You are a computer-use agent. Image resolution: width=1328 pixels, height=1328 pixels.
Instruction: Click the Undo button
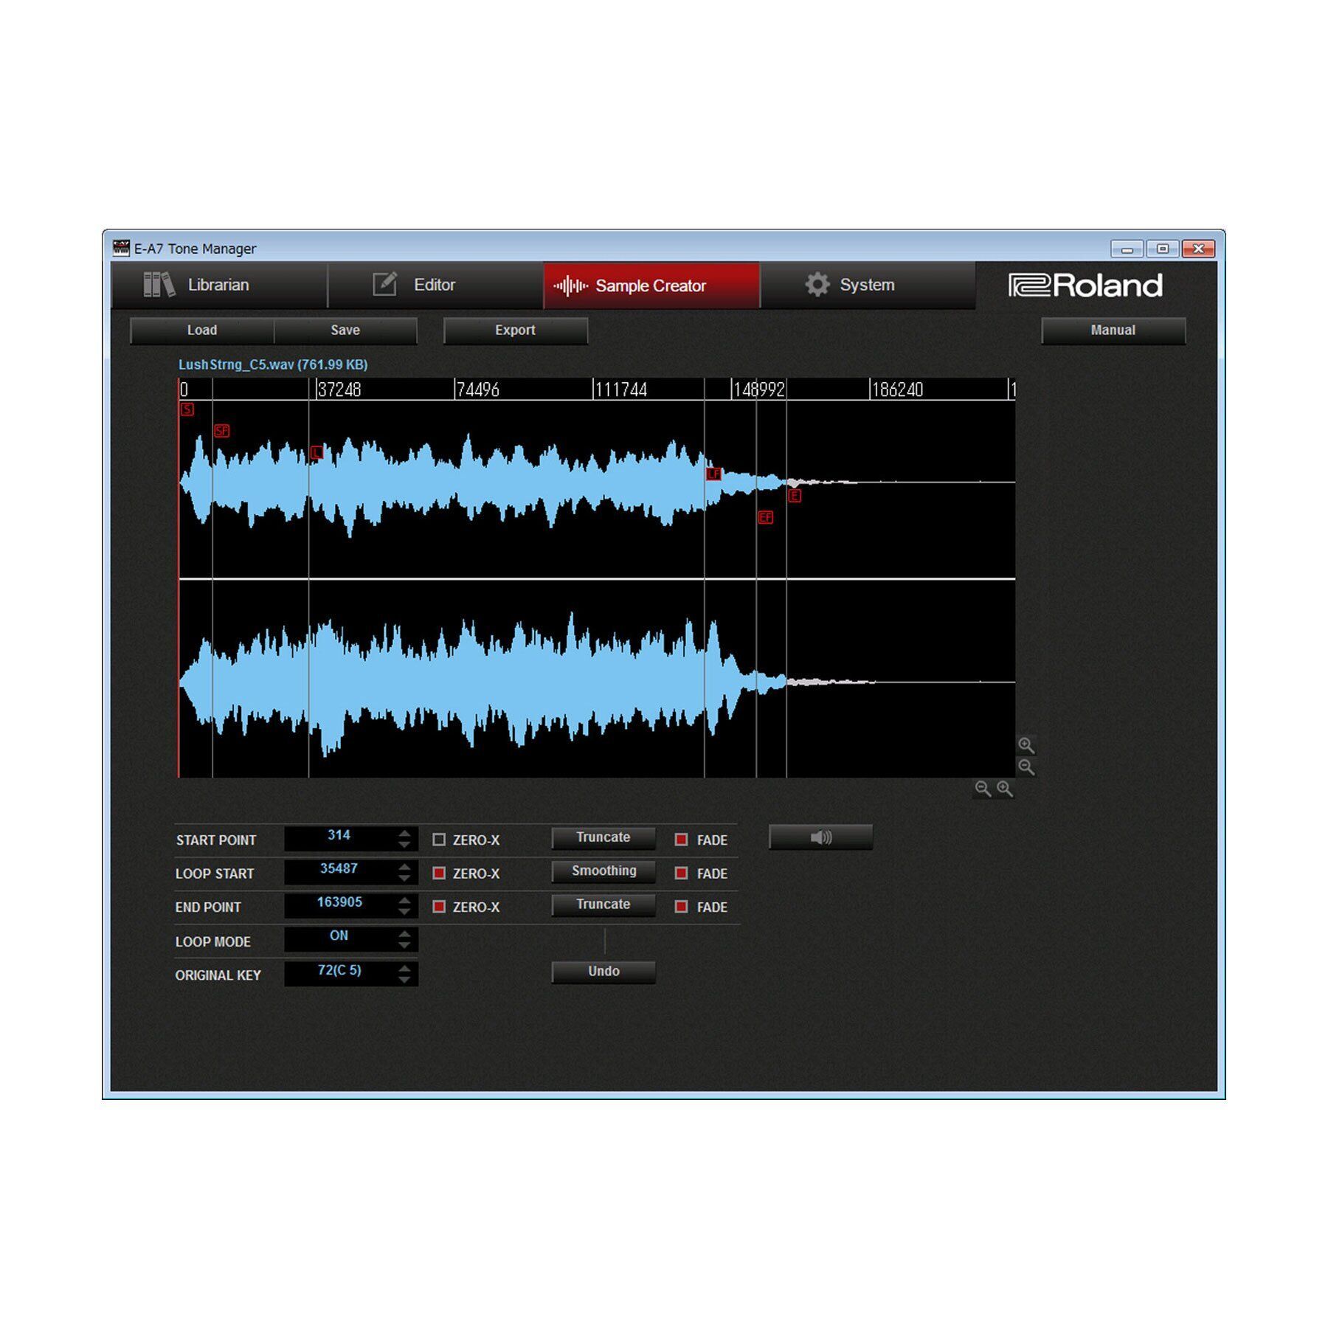pos(604,972)
